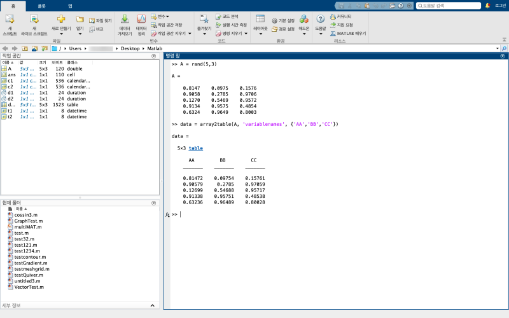Click the 레이아웃 layout grid icon
This screenshot has width=509, height=318.
click(260, 19)
